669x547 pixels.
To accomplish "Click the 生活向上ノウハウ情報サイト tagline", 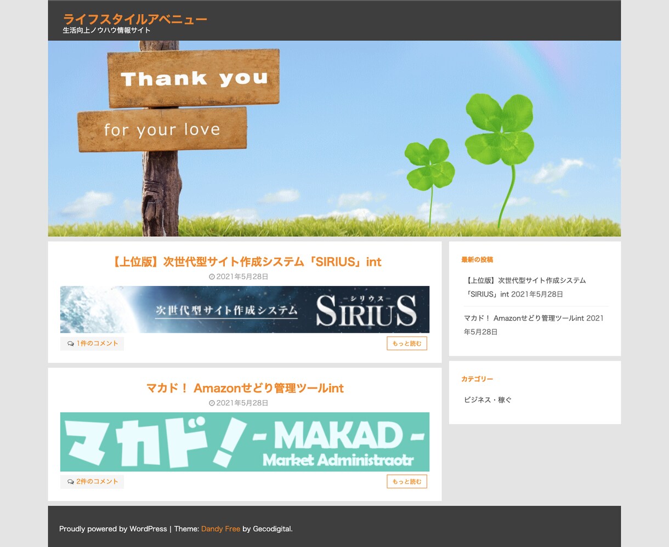I will click(106, 31).
